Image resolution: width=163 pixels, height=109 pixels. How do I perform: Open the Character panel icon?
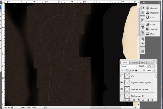(143, 39)
